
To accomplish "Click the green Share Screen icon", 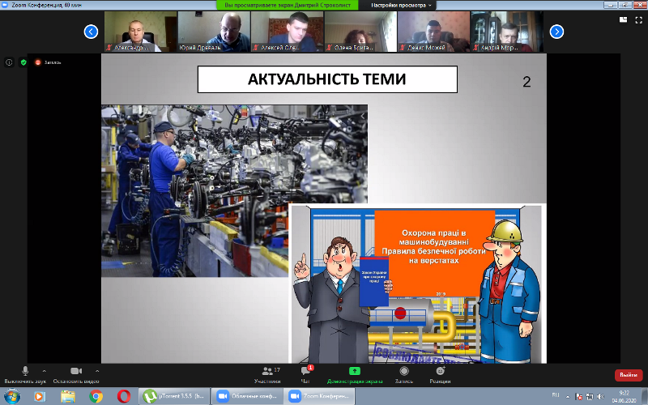I will (x=354, y=372).
